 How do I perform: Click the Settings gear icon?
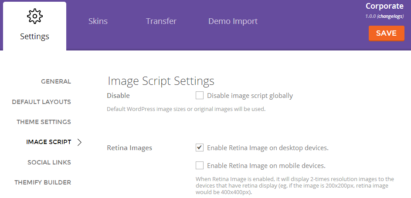pos(34,16)
